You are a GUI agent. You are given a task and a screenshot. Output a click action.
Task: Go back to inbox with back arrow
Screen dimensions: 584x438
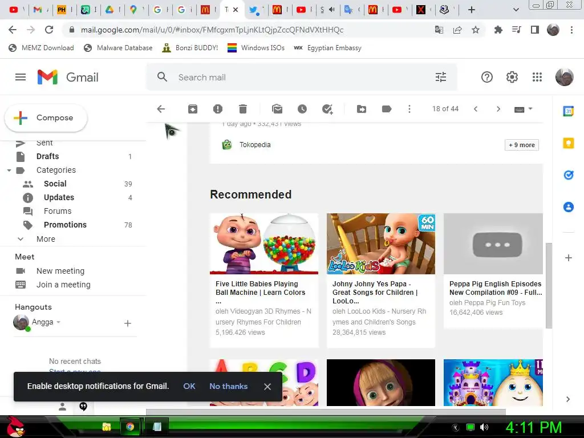(x=161, y=109)
